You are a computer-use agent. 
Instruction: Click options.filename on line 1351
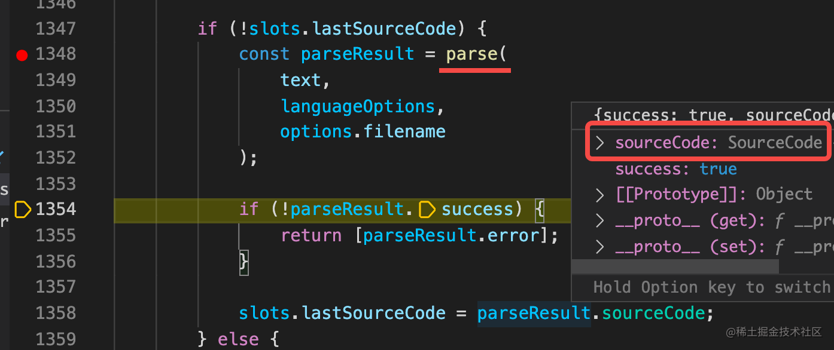point(363,131)
